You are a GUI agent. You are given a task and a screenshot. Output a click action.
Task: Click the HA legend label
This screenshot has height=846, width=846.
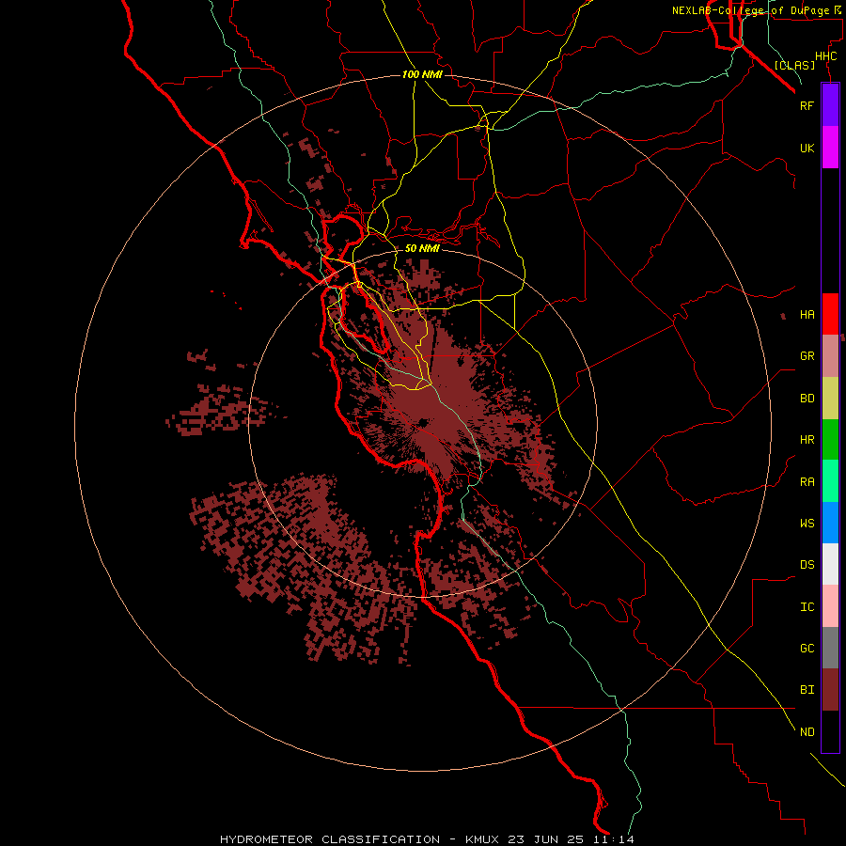tap(807, 315)
